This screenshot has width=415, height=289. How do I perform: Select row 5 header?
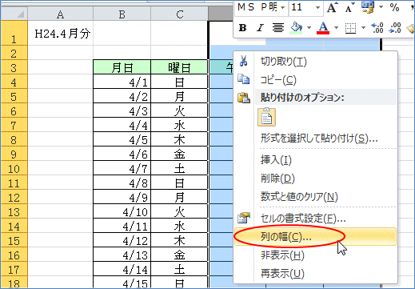pyautogui.click(x=14, y=96)
